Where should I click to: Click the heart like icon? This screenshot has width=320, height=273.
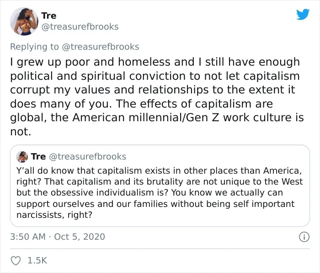click(16, 261)
